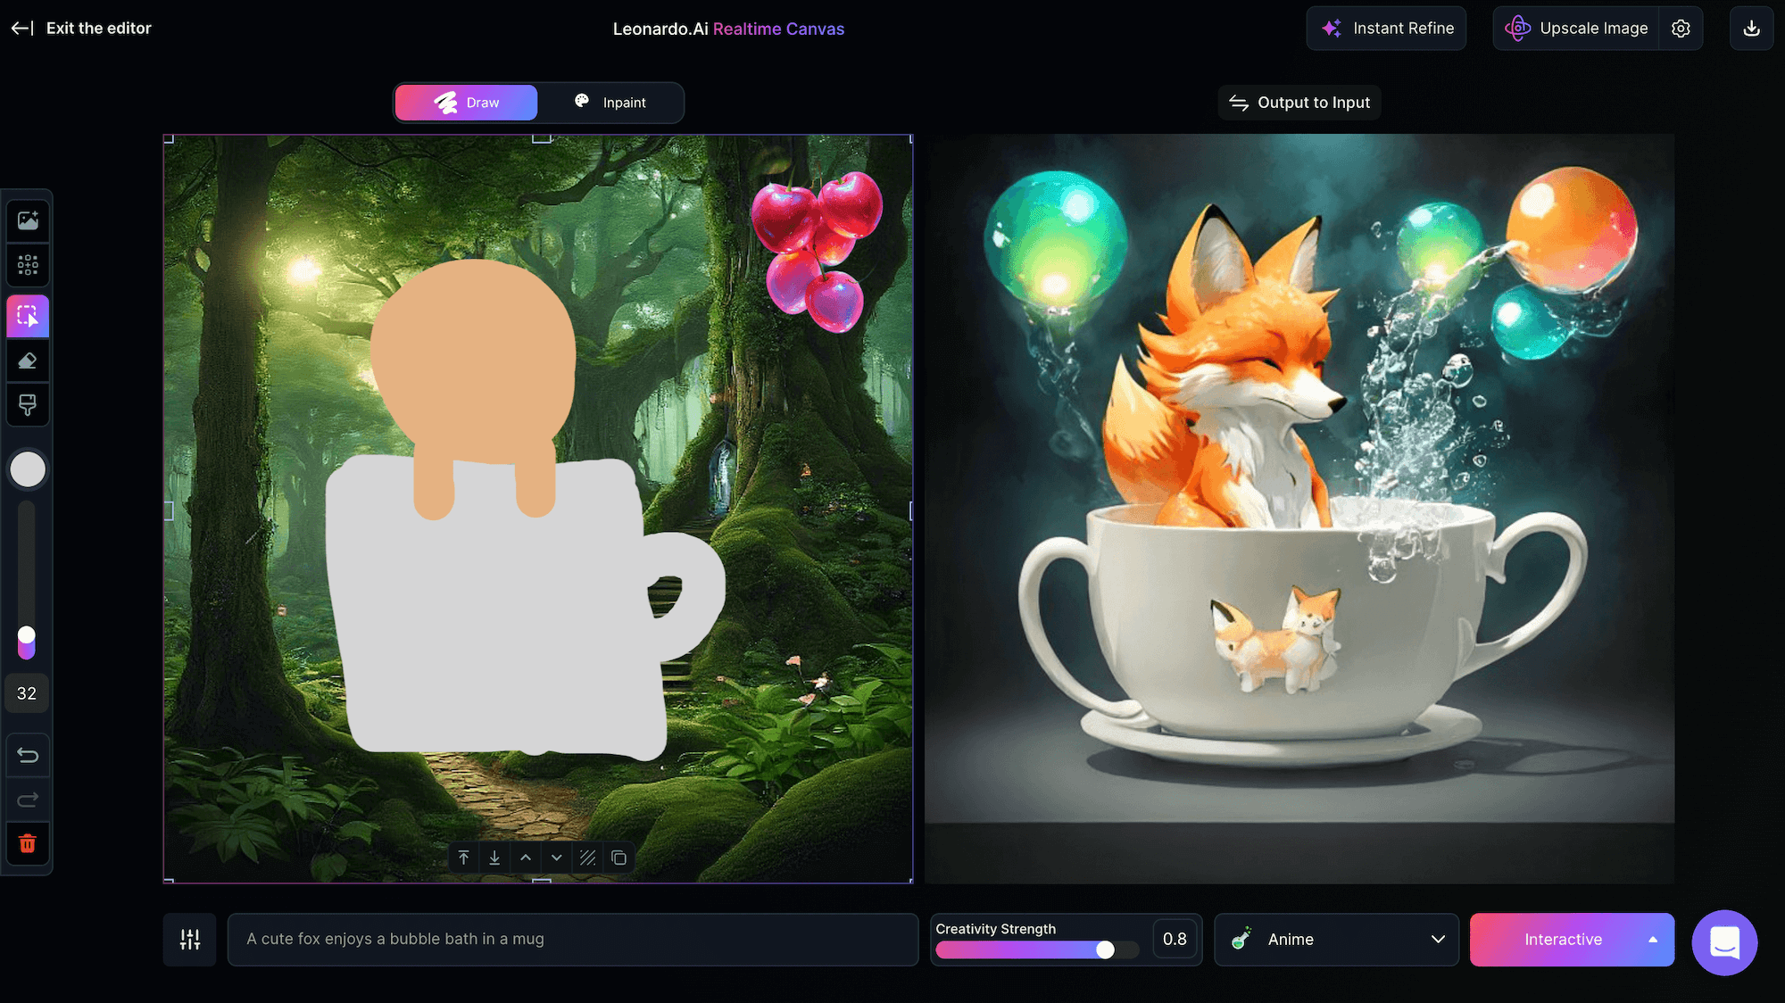Download the output image

[x=1751, y=29]
